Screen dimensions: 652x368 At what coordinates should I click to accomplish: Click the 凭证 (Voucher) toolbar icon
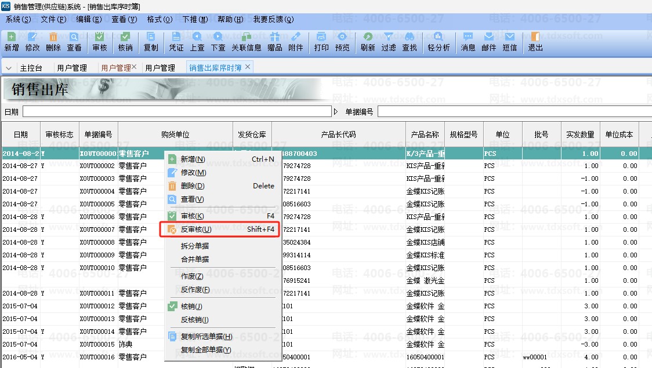coord(176,41)
